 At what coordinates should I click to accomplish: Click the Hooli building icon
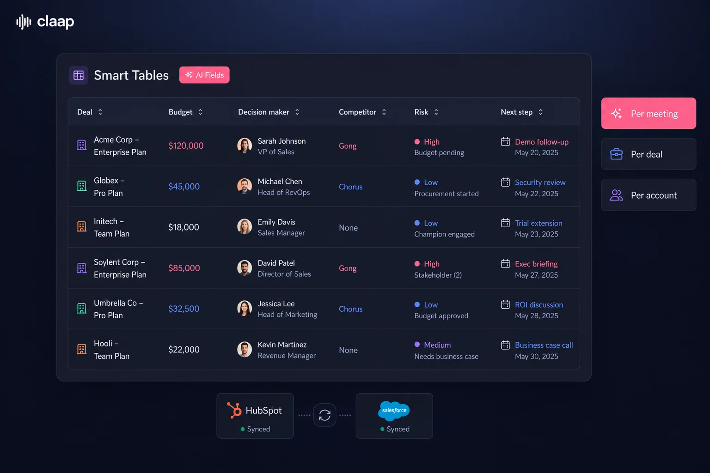point(82,349)
